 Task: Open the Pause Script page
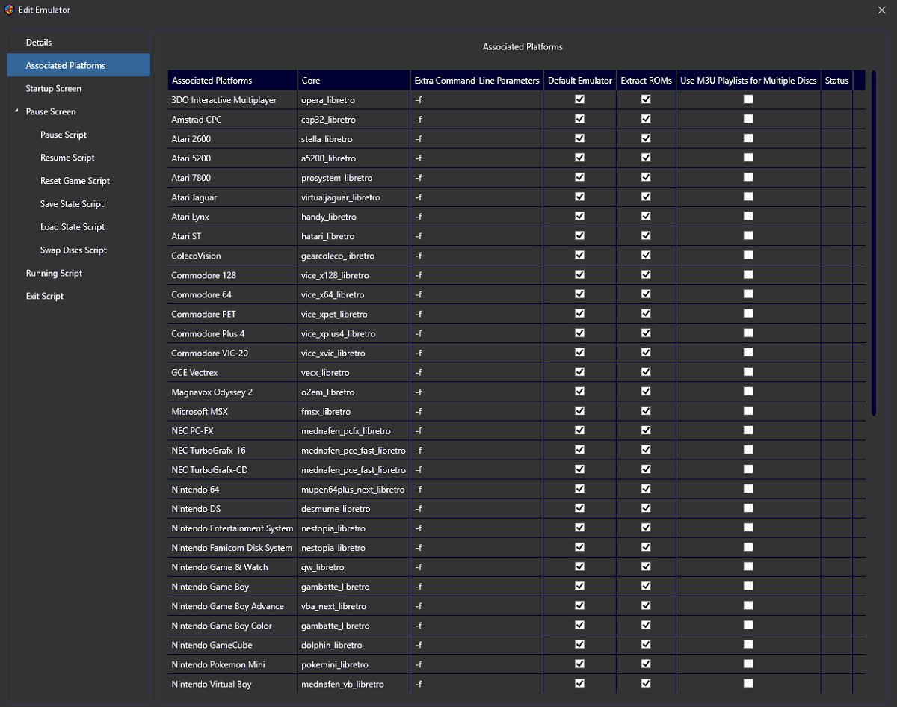pyautogui.click(x=64, y=135)
